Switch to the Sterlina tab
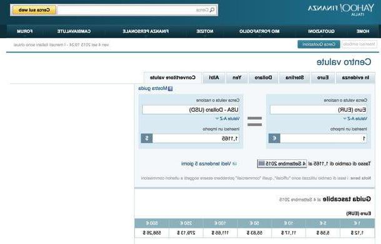This screenshot has height=244, width=381. click(x=295, y=77)
